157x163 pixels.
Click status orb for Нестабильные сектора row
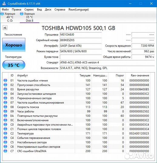click(5, 142)
